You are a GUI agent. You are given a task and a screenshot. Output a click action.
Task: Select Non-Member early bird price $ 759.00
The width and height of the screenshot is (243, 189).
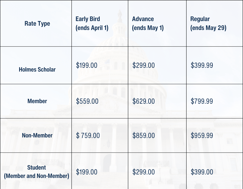(88, 135)
